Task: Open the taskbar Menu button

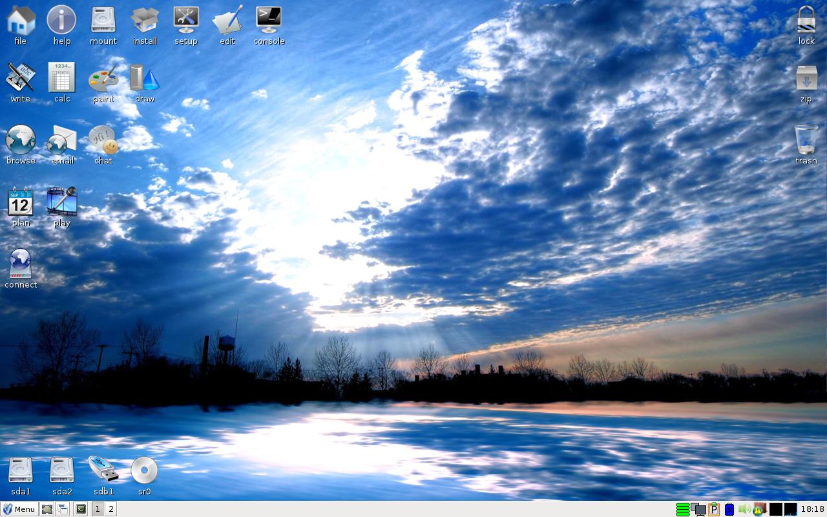Action: [x=19, y=509]
